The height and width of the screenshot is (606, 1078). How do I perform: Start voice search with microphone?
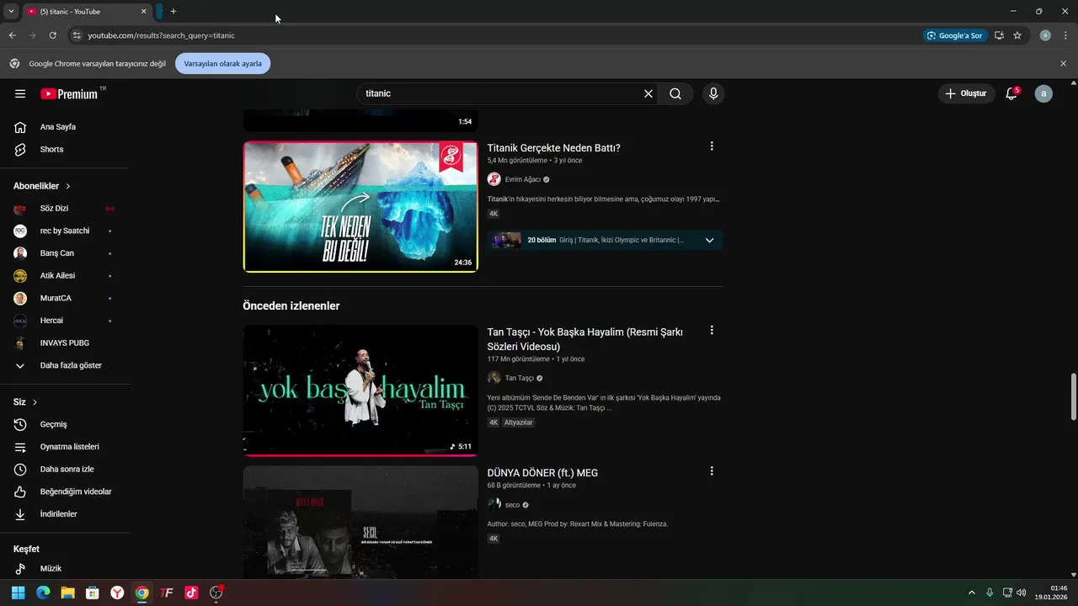(713, 93)
